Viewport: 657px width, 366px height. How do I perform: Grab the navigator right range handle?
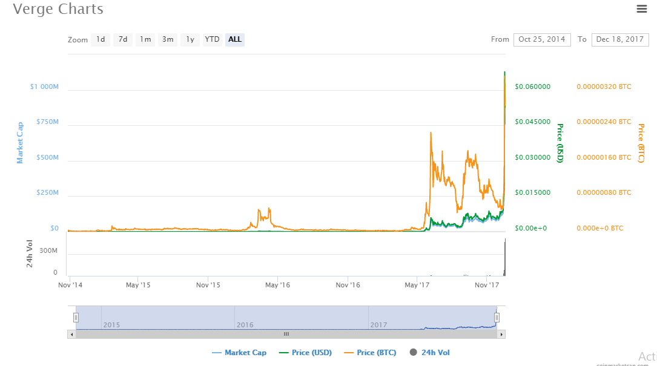pos(497,317)
